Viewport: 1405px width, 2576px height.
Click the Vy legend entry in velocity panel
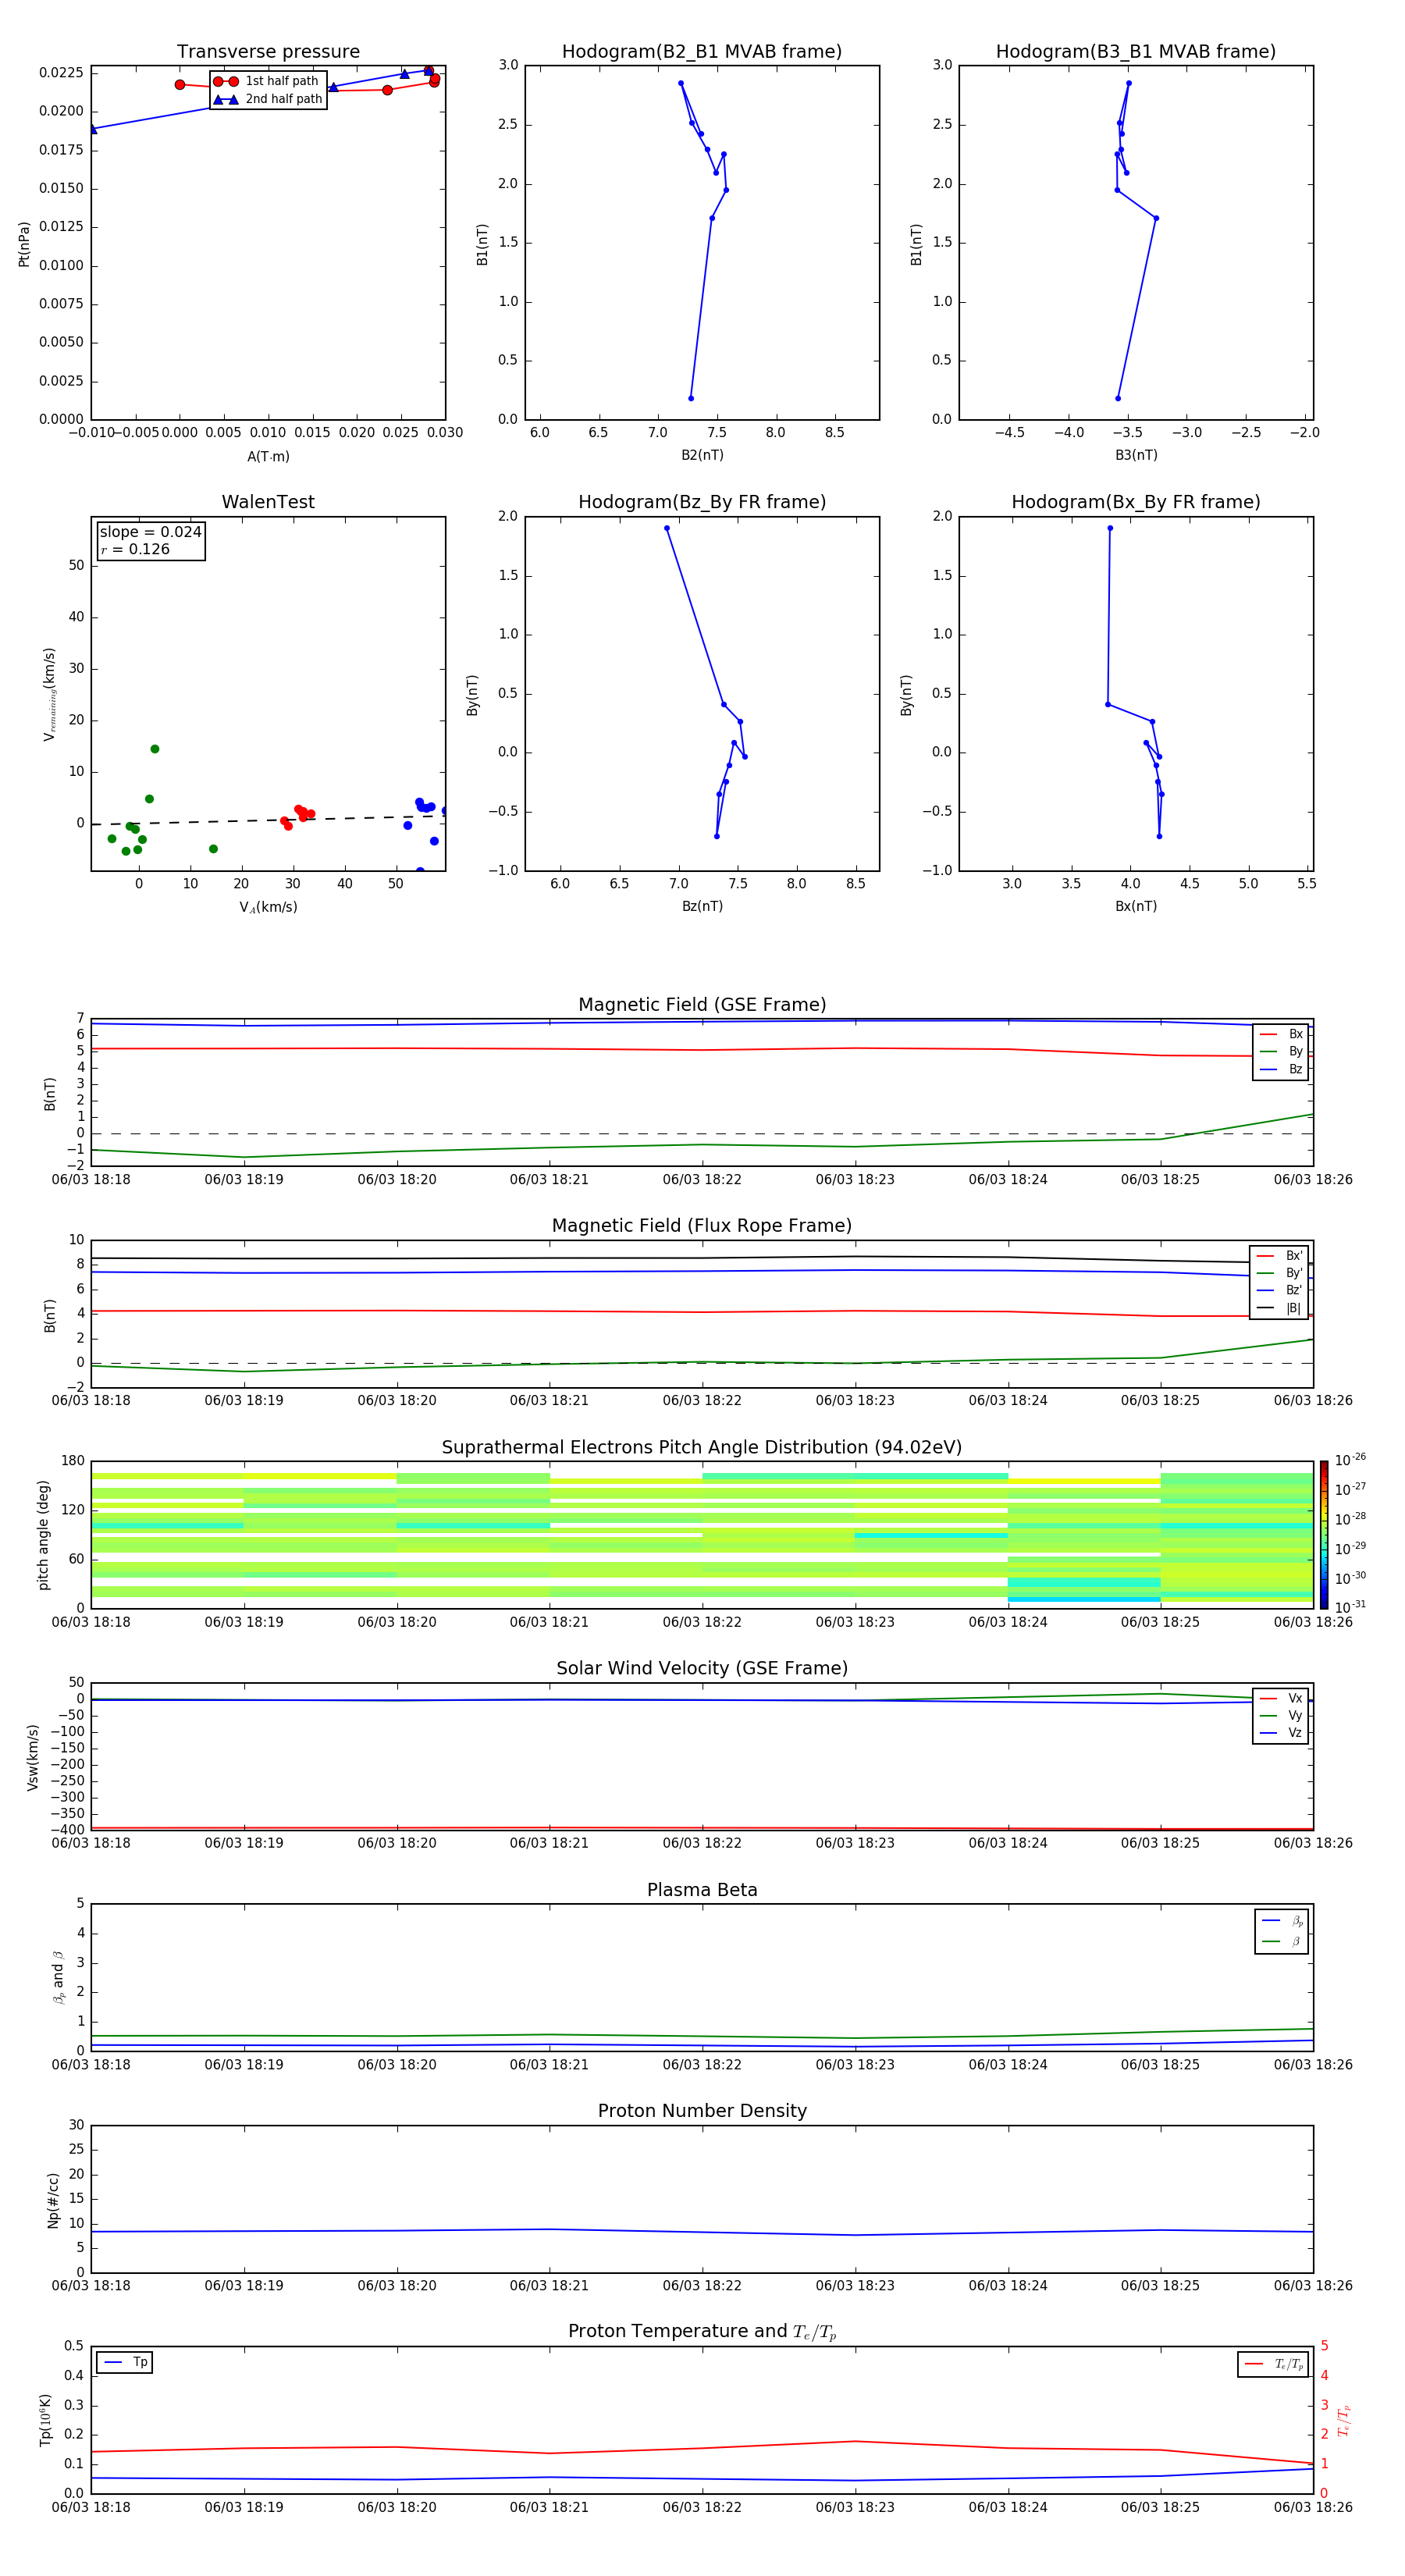click(x=1281, y=1716)
